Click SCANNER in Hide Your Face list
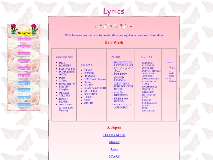The width and height of the screenshot is (213, 160). point(65,66)
